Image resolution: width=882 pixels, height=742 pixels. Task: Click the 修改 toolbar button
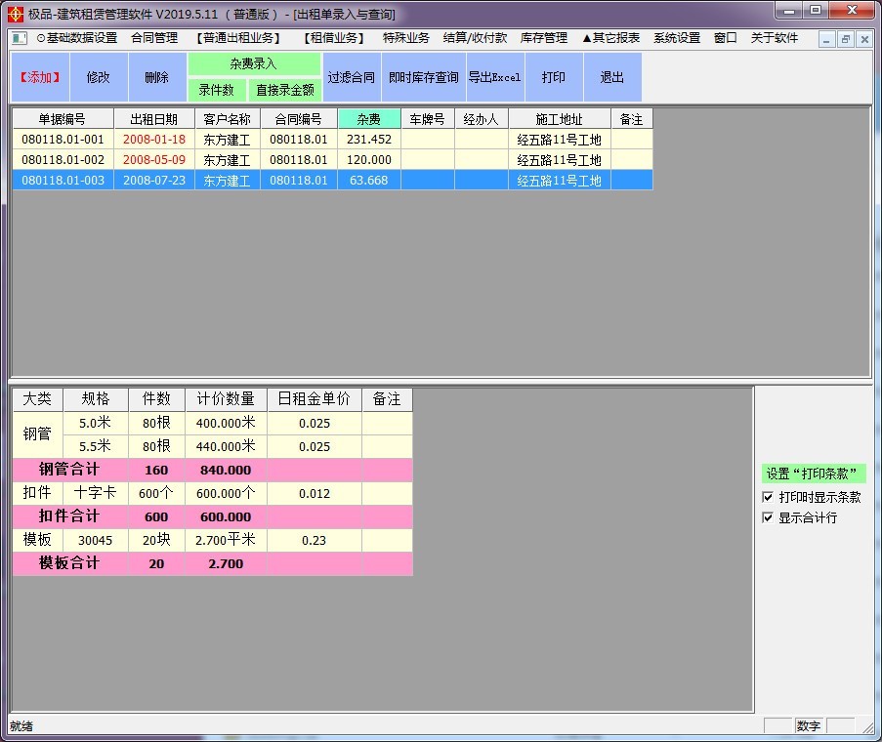[99, 77]
